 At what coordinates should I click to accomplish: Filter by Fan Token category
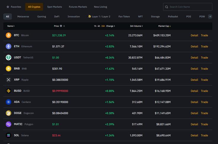pyautogui.click(x=124, y=17)
